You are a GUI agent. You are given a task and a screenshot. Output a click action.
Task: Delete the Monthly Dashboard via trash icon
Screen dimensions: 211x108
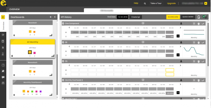[x=14, y=95]
